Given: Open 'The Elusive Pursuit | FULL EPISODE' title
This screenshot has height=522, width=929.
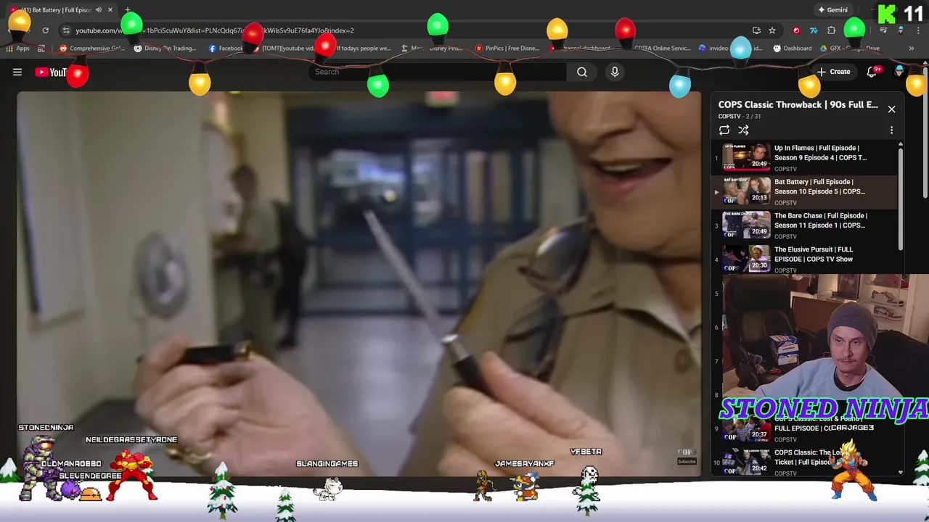Looking at the screenshot, I should coord(814,254).
